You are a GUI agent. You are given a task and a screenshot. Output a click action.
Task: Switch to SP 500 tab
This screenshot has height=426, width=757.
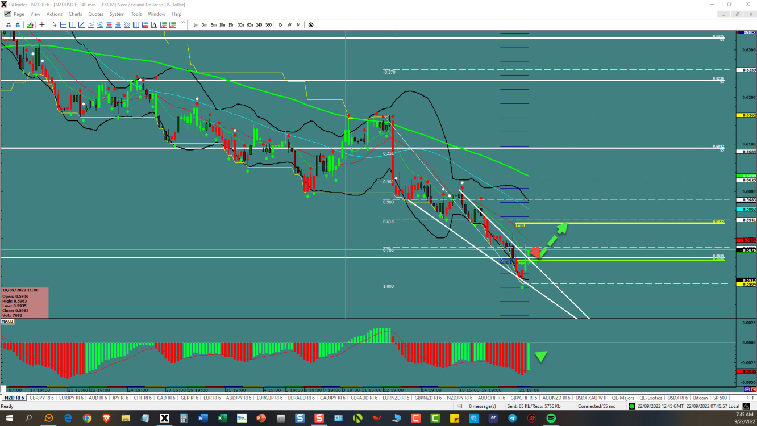[x=719, y=398]
